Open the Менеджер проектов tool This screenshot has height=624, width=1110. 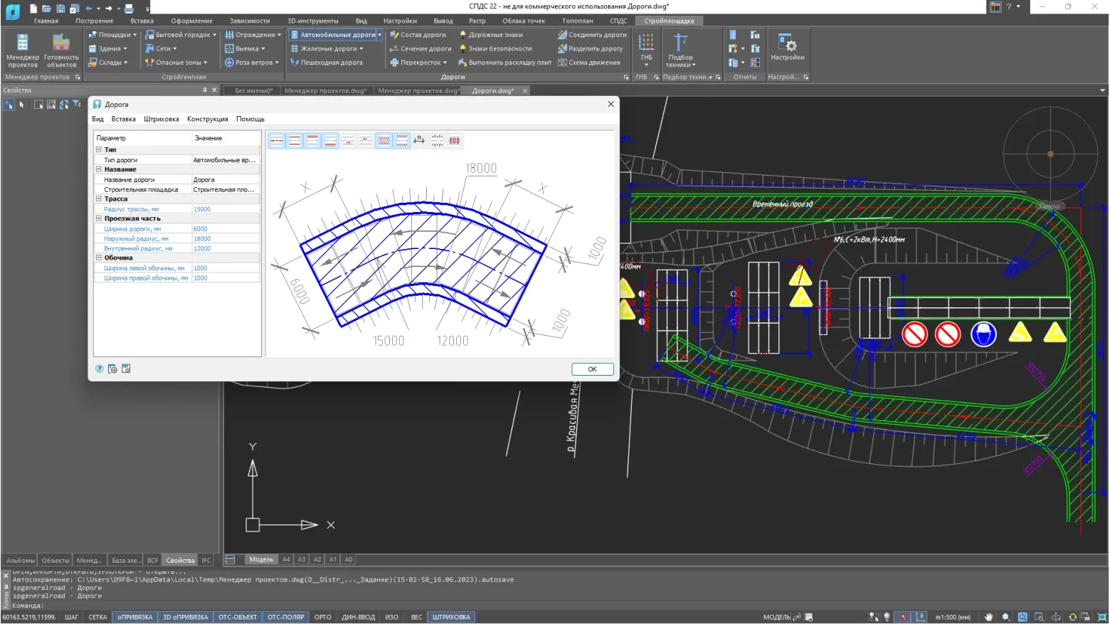22,50
